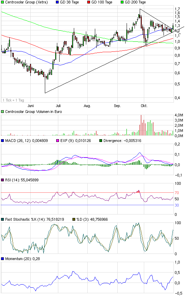
Task: Click the blue Momentum legend swatch
Action: pos(2,259)
